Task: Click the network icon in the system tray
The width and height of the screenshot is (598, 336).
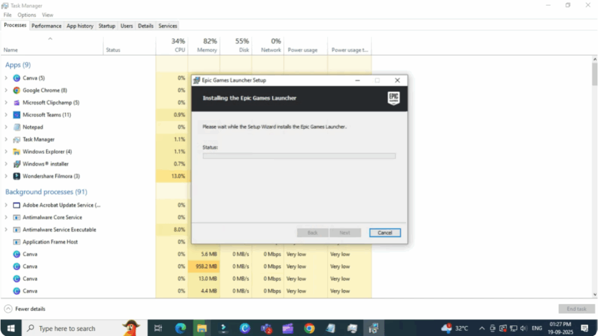Action: click(512, 328)
